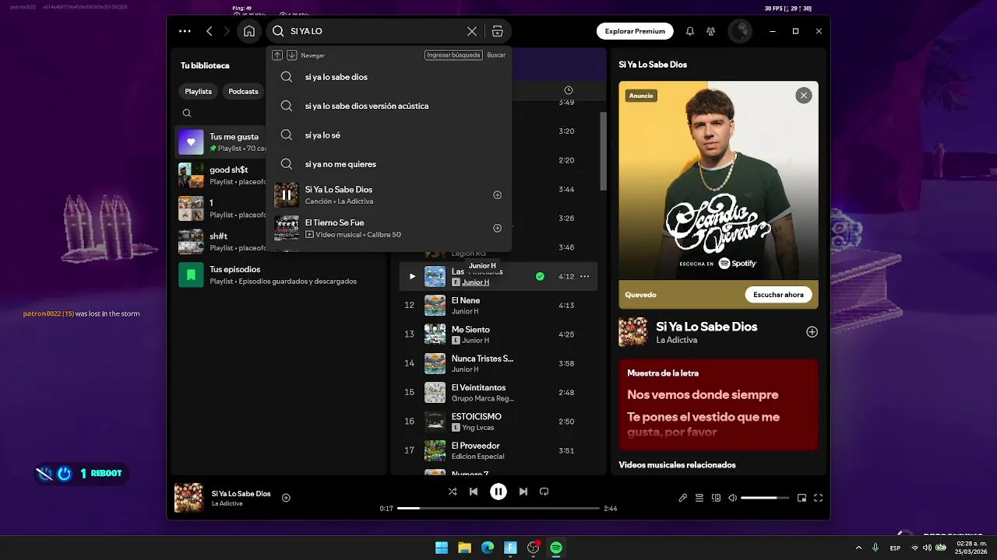This screenshot has height=560, width=997.
Task: Open friend activity icon
Action: (711, 31)
